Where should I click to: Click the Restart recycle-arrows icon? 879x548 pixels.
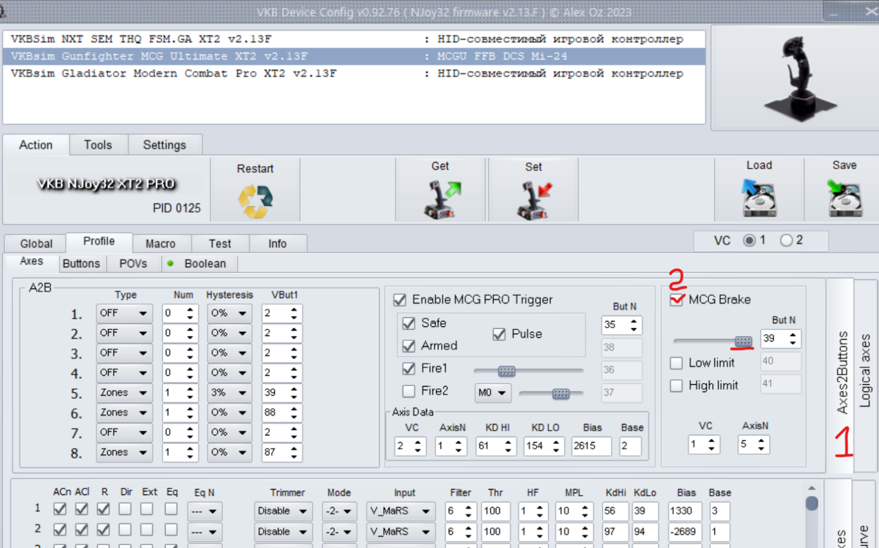click(x=255, y=200)
